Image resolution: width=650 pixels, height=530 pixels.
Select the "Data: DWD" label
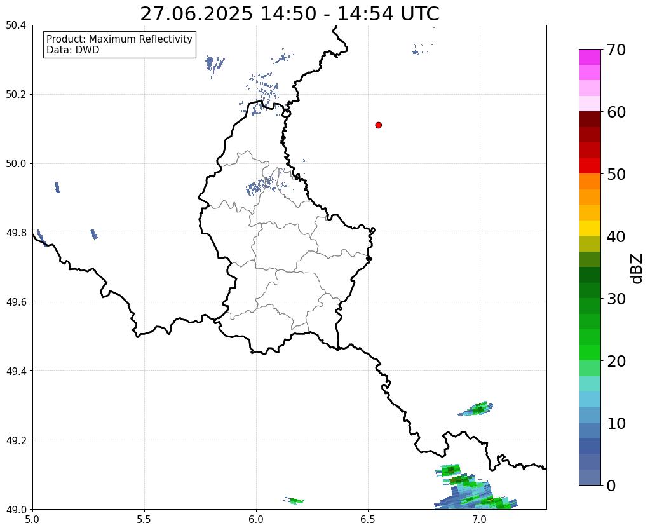[x=73, y=50]
